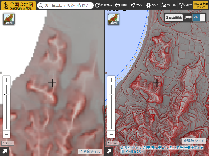Image resolution: width=209 pixels, height=156 pixels.
Task: Click the 全国Q地図について about button
Action: [x=201, y=5]
